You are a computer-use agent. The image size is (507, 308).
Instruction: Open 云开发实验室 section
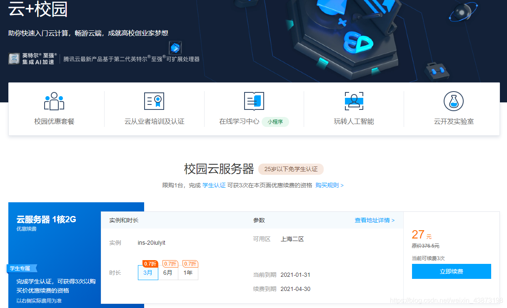(x=454, y=122)
